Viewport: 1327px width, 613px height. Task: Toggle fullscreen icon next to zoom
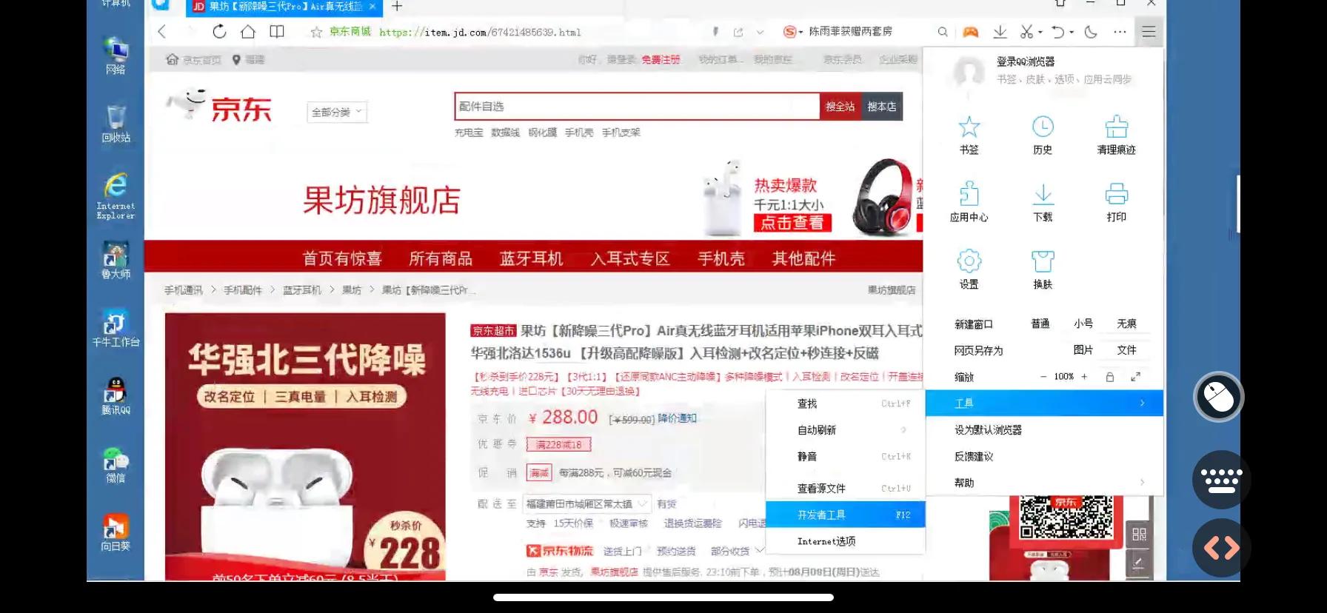tap(1136, 377)
